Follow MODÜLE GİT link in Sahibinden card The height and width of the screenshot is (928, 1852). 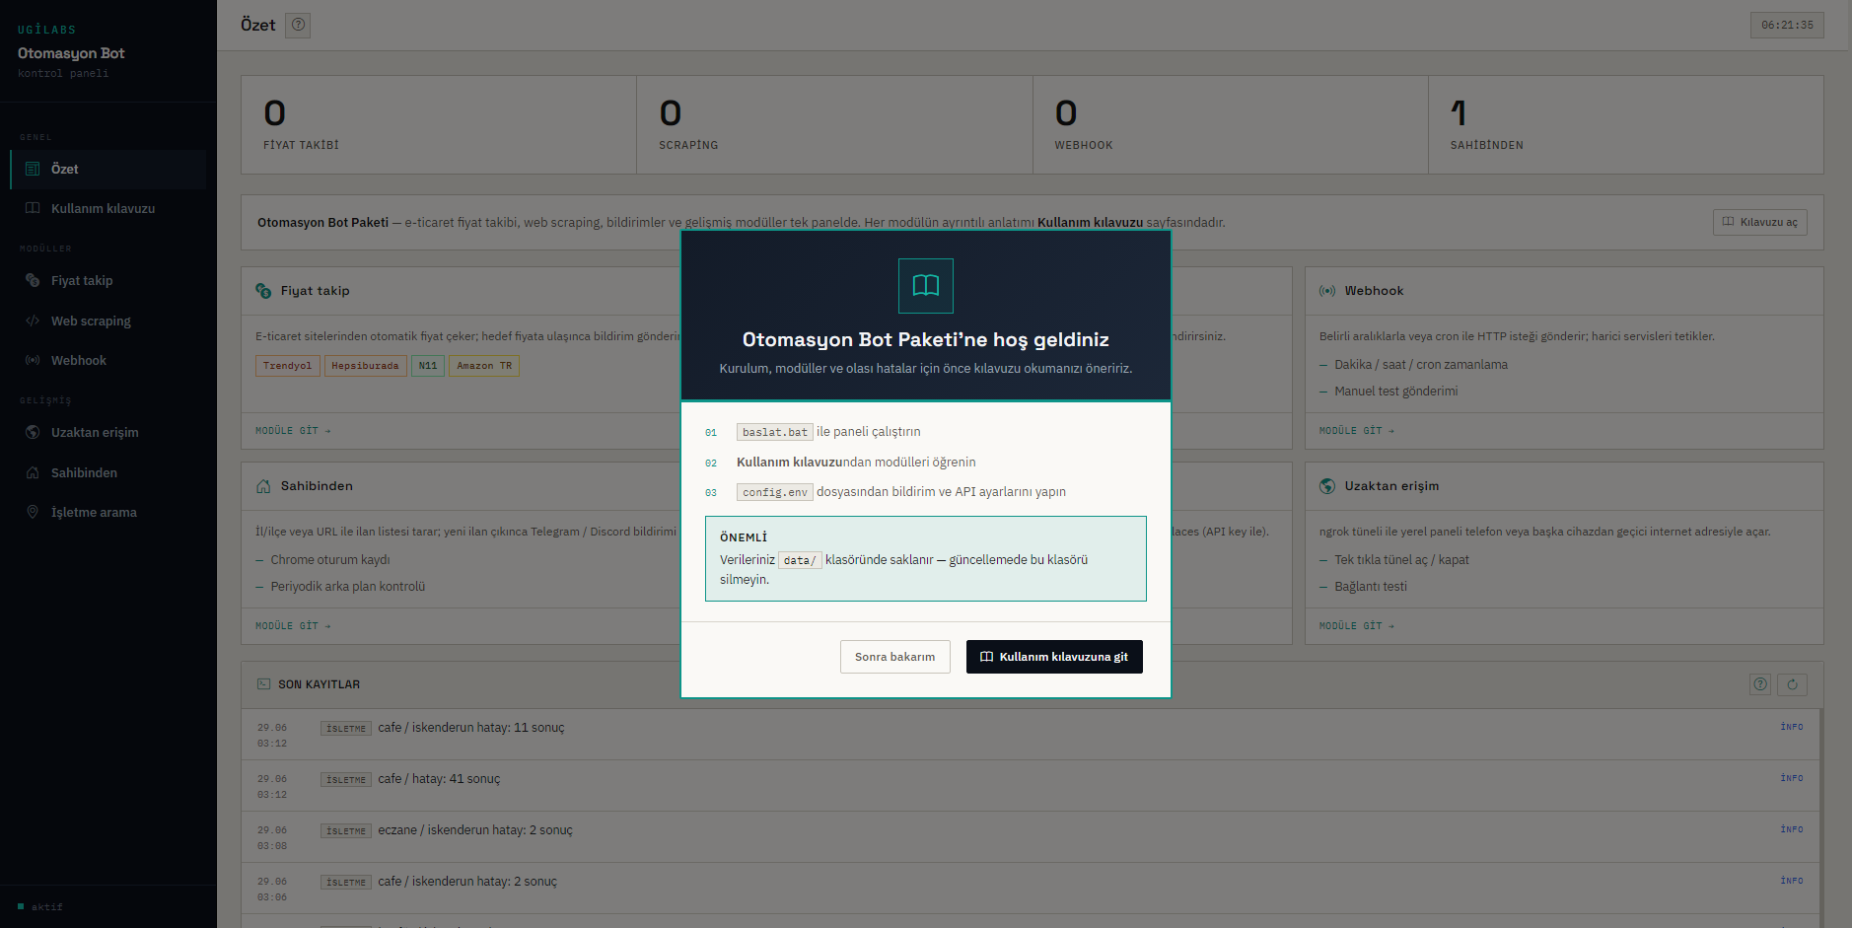(x=293, y=626)
